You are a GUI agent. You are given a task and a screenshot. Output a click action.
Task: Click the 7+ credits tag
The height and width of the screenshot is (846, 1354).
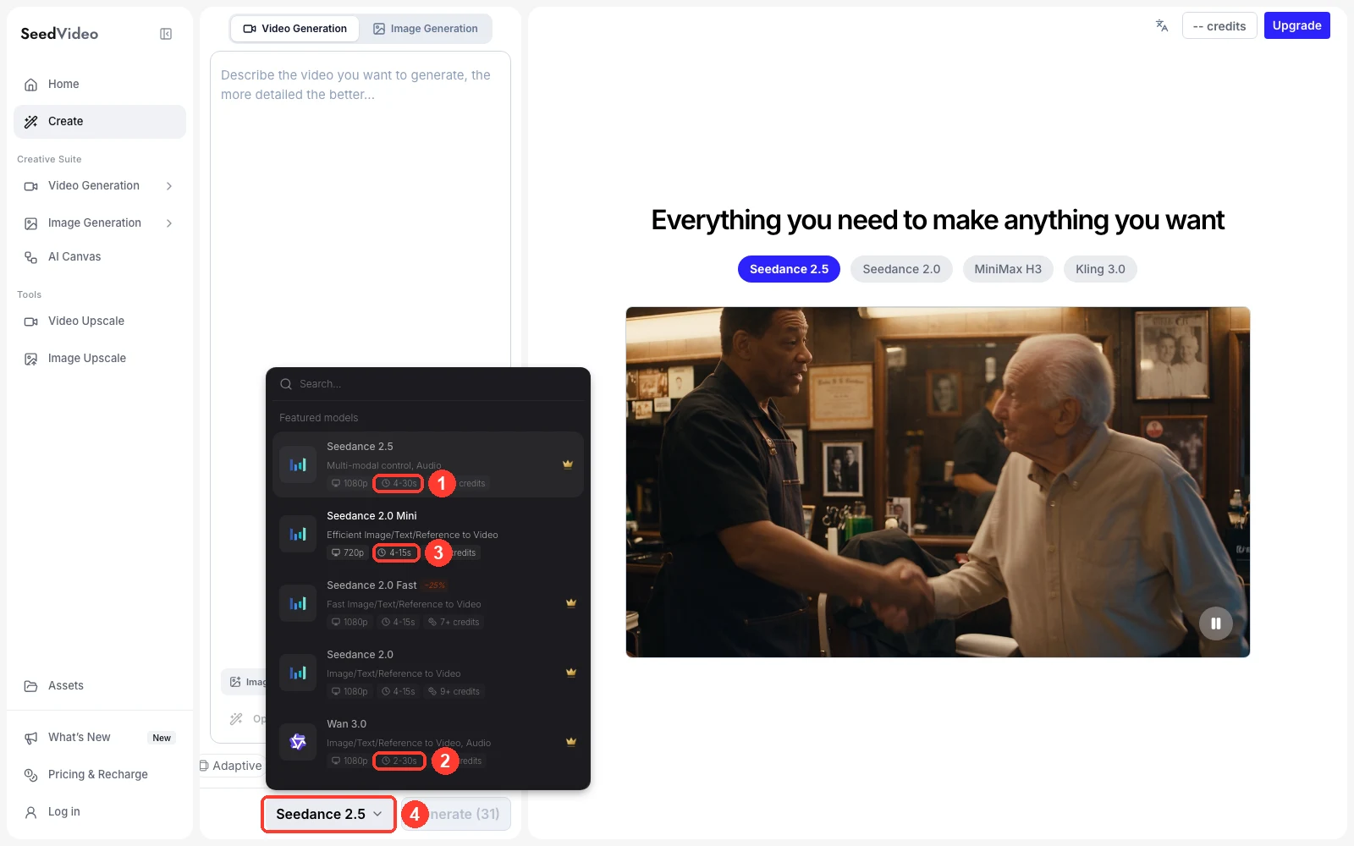pos(454,622)
